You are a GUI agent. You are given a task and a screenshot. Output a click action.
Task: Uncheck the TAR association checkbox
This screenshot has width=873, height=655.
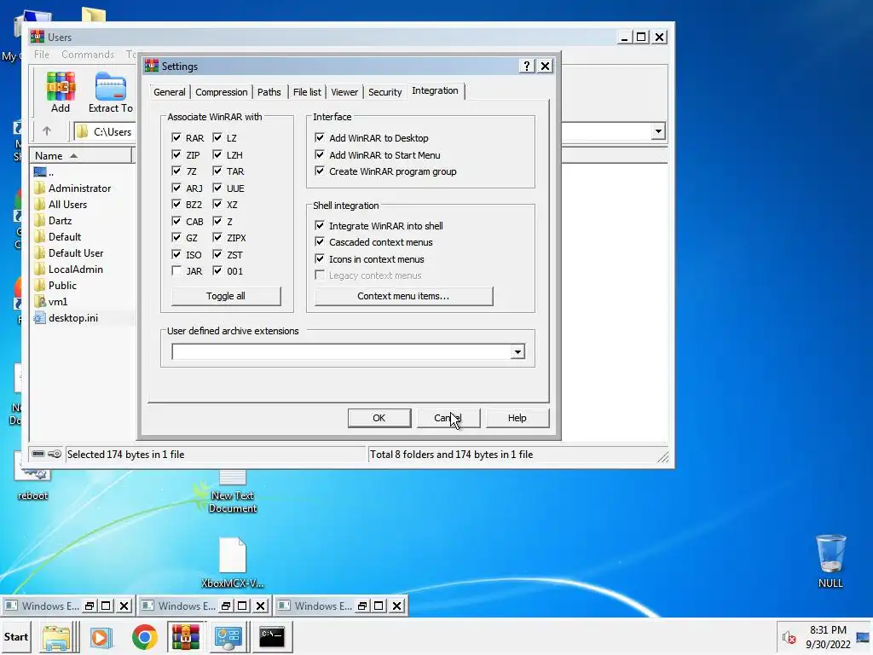click(x=217, y=171)
